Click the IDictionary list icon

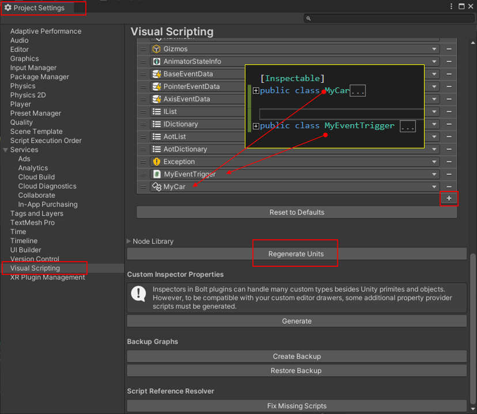[x=157, y=124]
